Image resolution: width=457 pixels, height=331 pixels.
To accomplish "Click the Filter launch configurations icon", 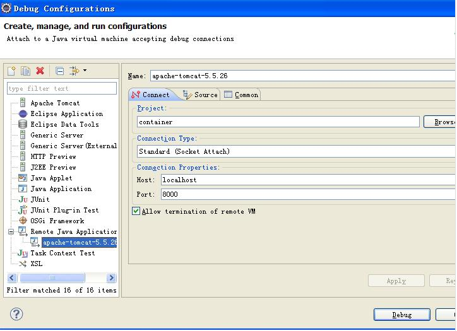I will 74,71.
